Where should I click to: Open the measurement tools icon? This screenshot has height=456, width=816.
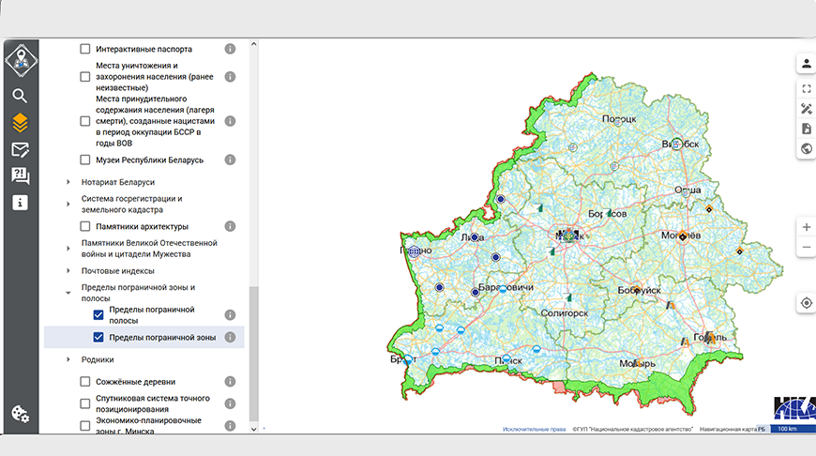click(x=806, y=109)
